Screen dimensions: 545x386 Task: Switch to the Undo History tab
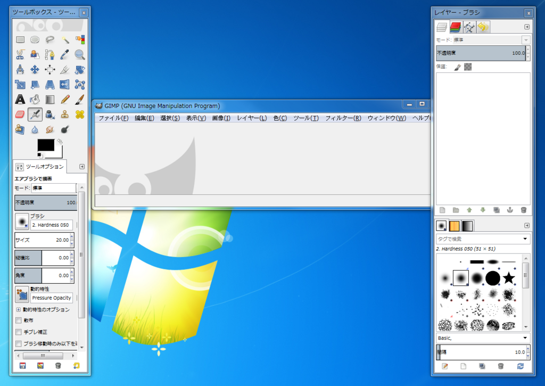click(x=483, y=27)
